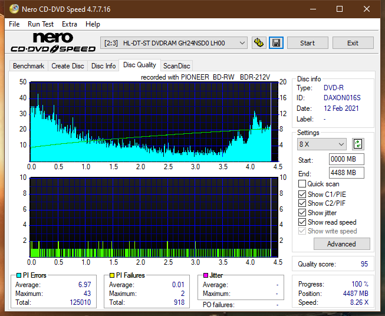Uncheck Show C2/PIF option
Screen dimensions: 385x316
(302, 203)
